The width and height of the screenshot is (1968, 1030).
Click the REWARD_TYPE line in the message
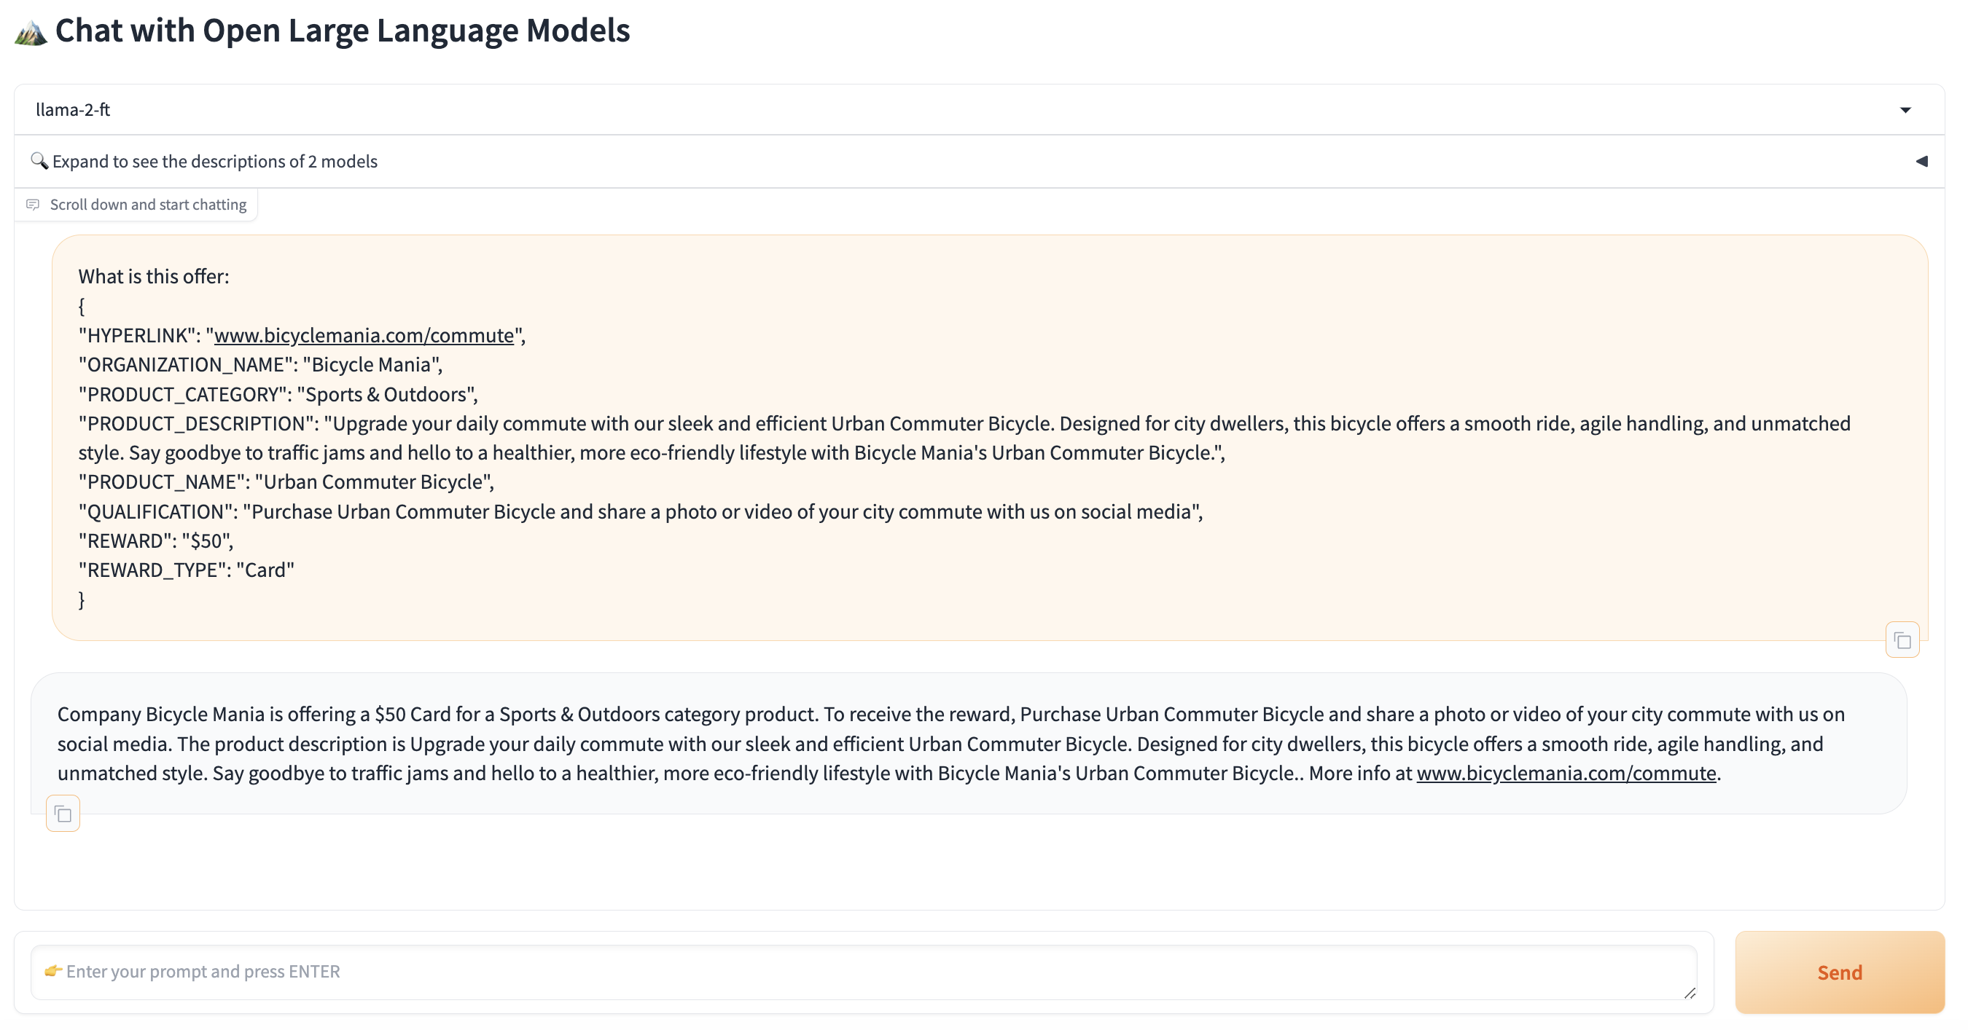coord(187,570)
